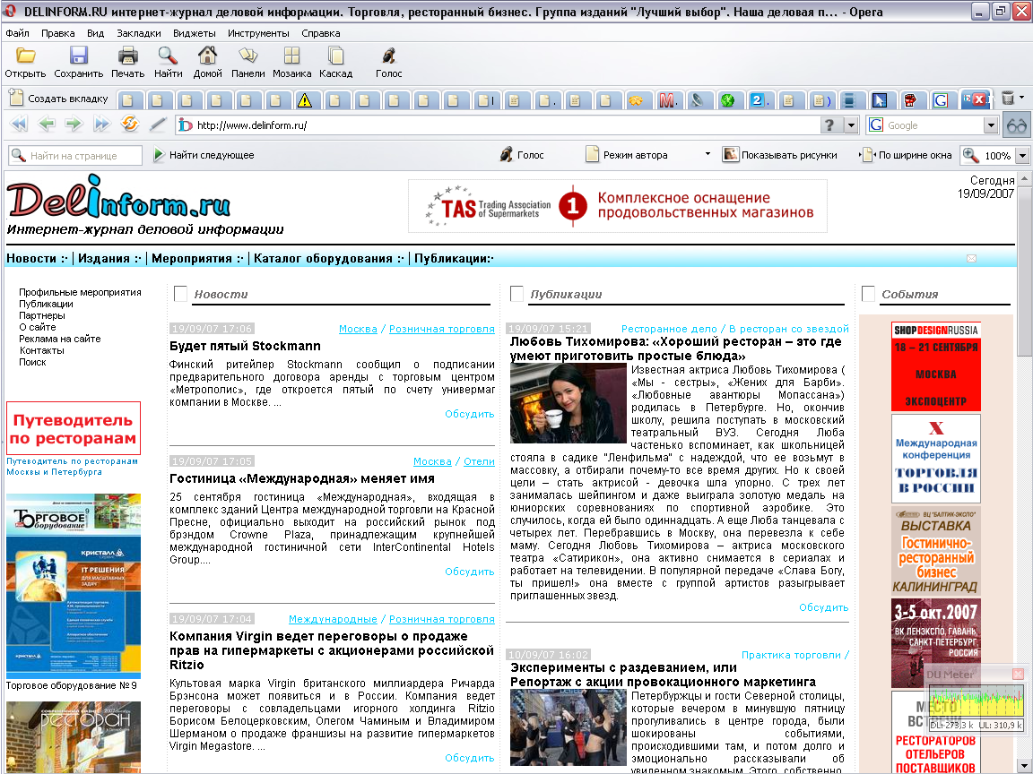1033x774 pixels.
Task: Click the Shop Design Russia event banner
Action: pos(935,366)
